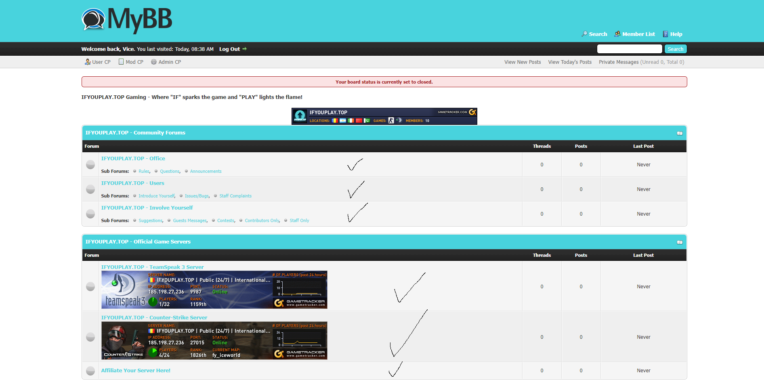This screenshot has height=384, width=764.
Task: Open Mod CP
Action: 134,62
